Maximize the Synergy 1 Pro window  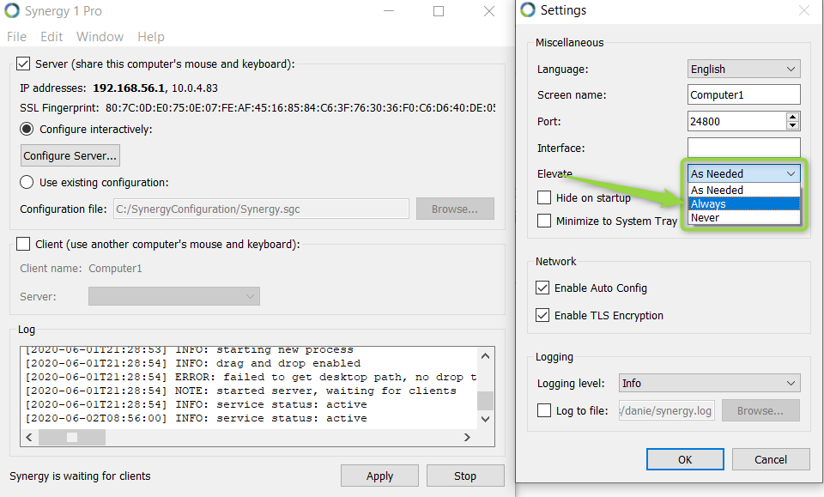(x=439, y=11)
